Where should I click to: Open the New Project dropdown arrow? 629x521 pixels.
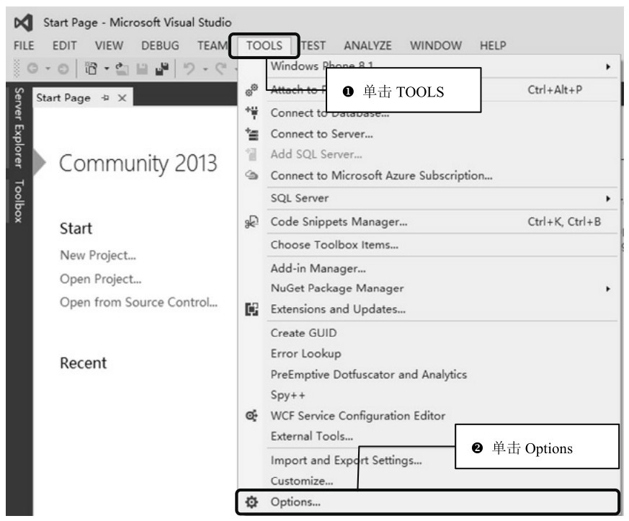pos(107,68)
